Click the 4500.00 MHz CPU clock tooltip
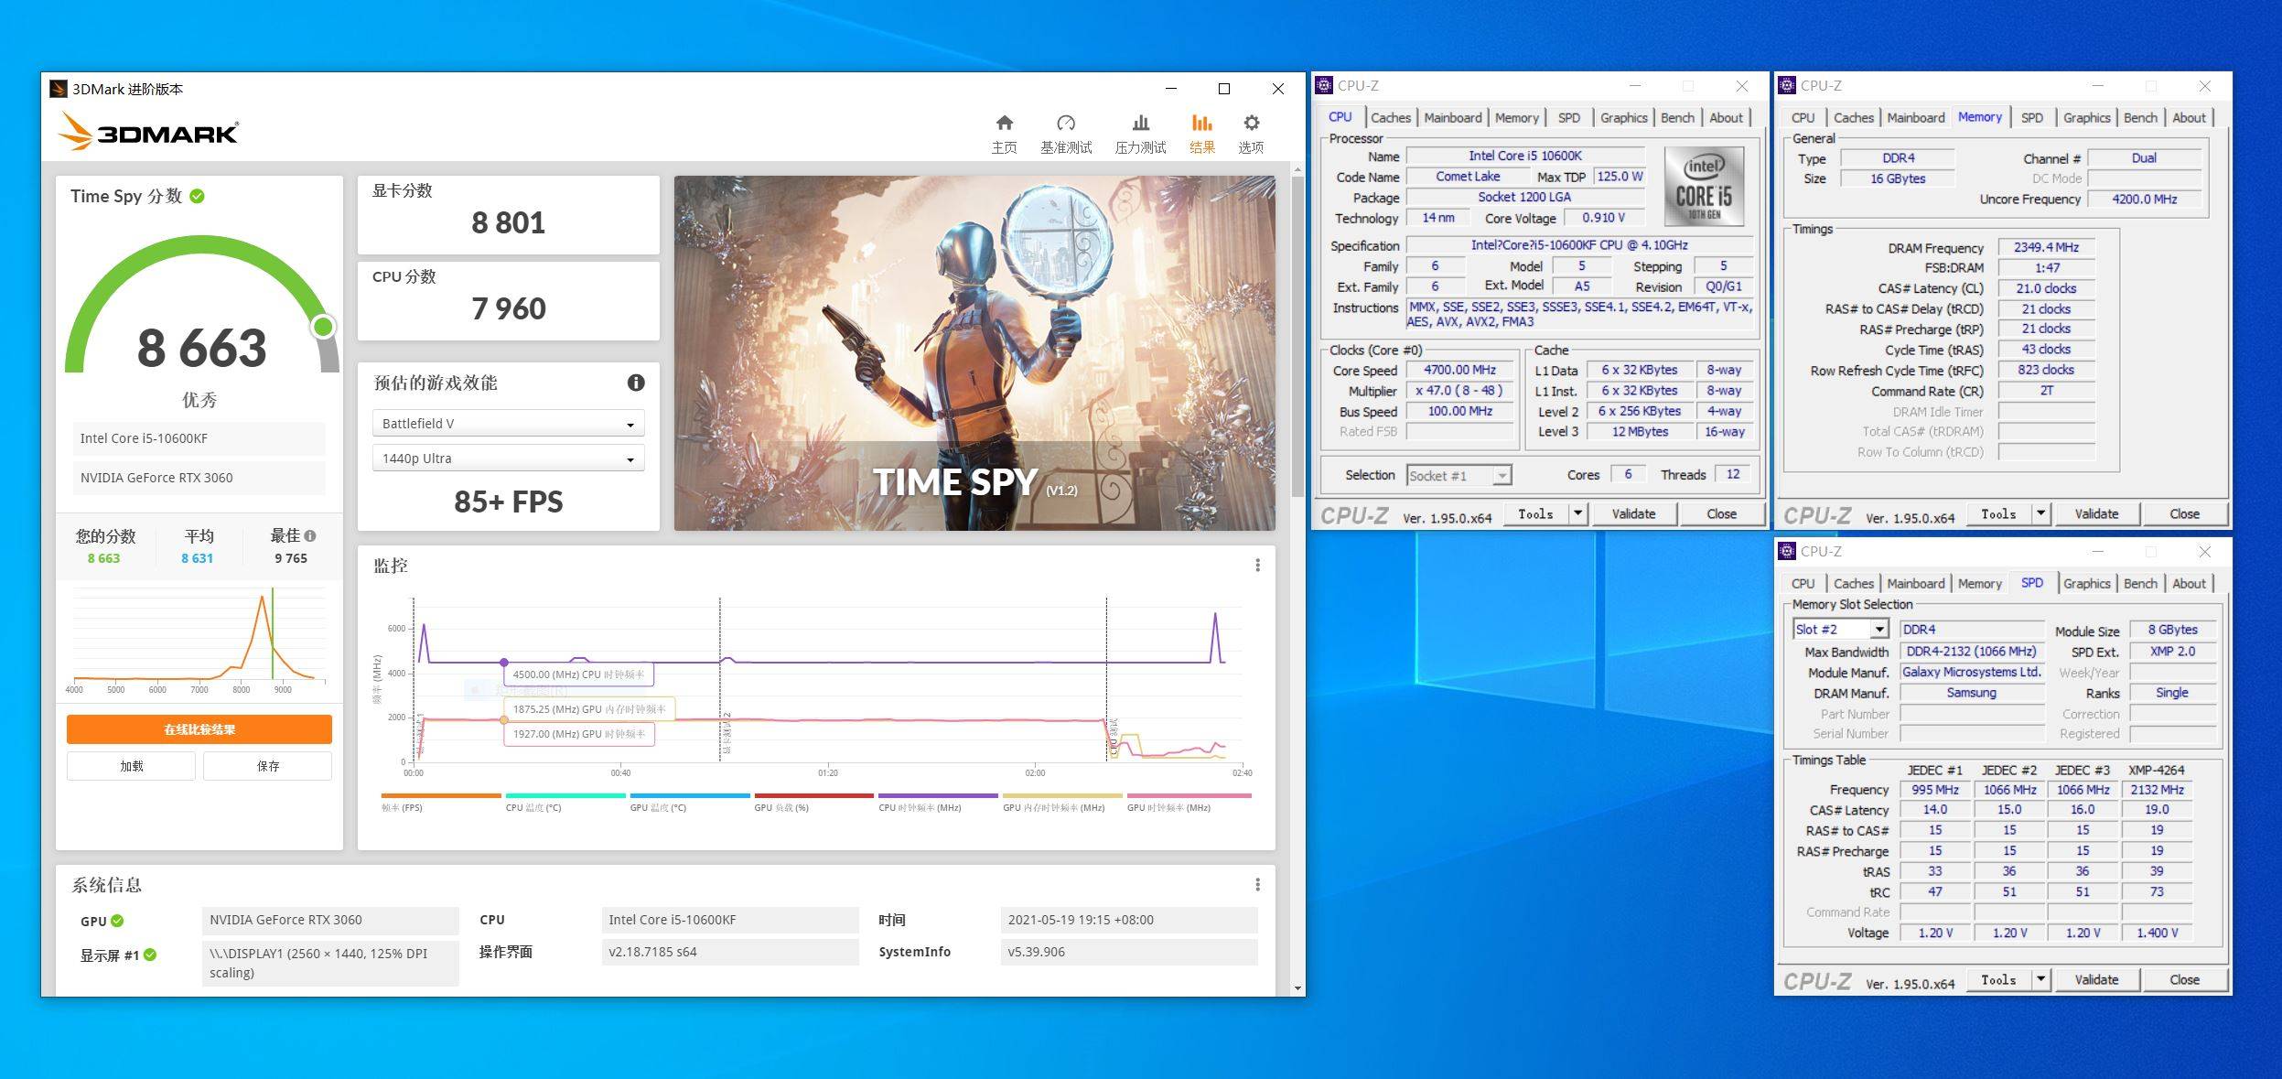 (x=578, y=674)
